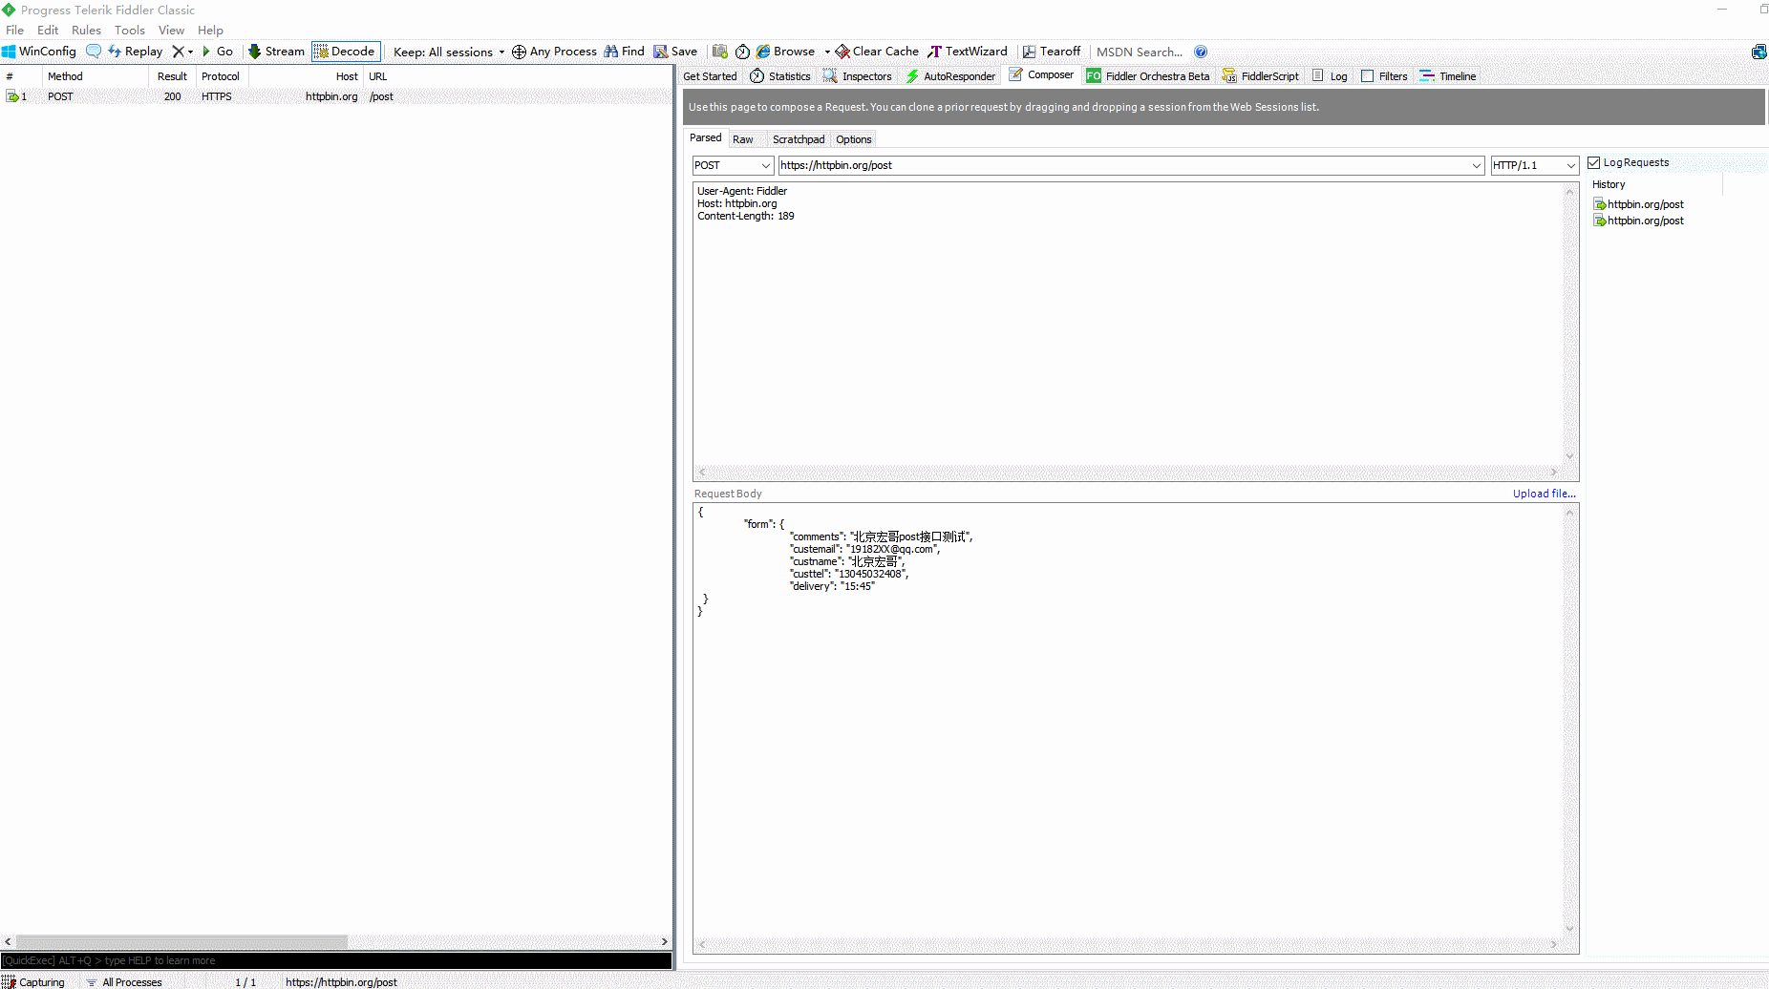Viewport: 1769px width, 989px height.
Task: Select the Composer tab
Action: tap(1042, 75)
